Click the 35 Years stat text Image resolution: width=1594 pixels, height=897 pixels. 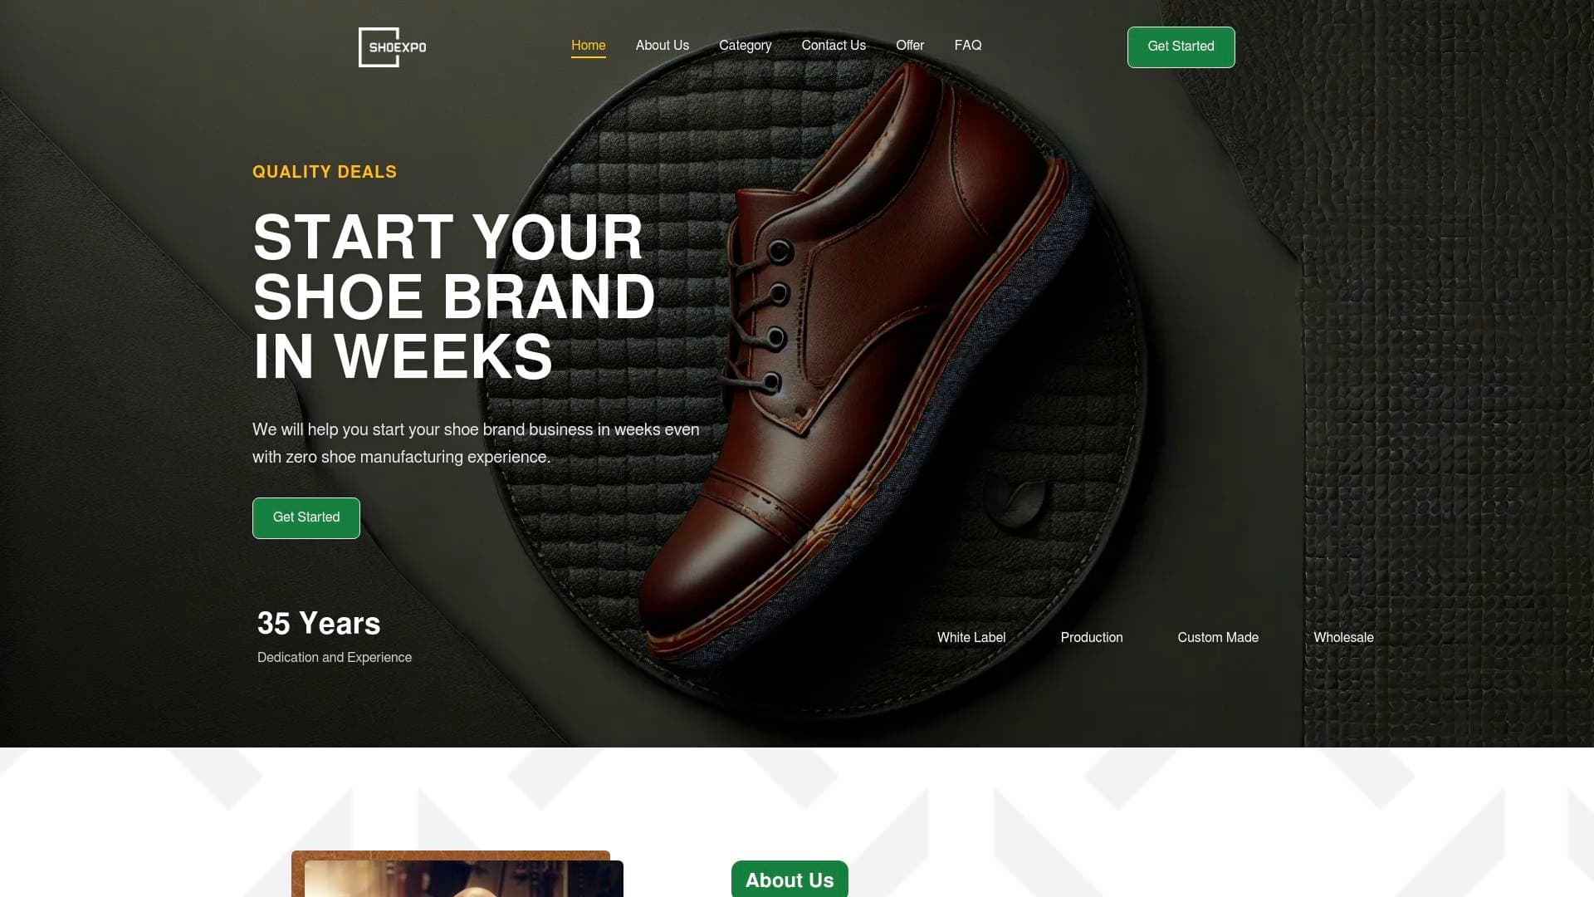(x=319, y=623)
